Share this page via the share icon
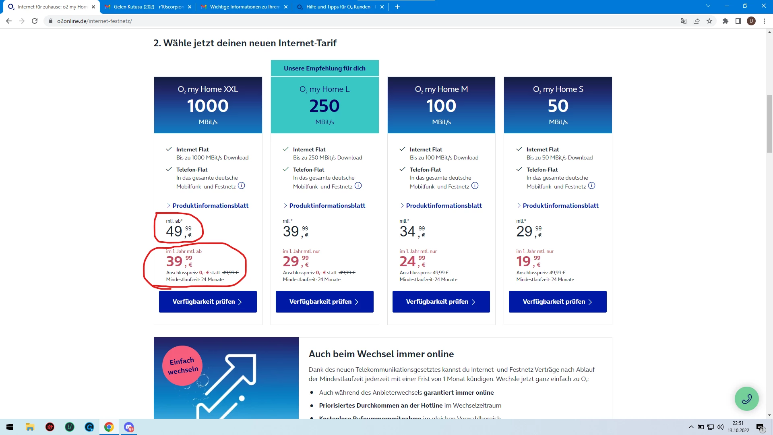Screen dimensions: 773x435 697,21
